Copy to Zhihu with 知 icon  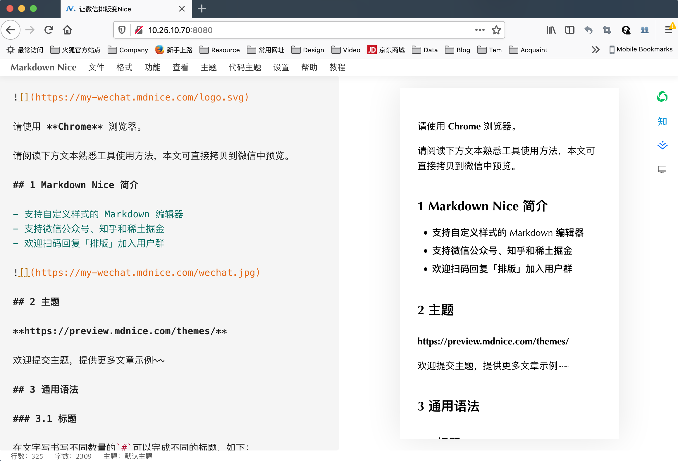click(662, 121)
